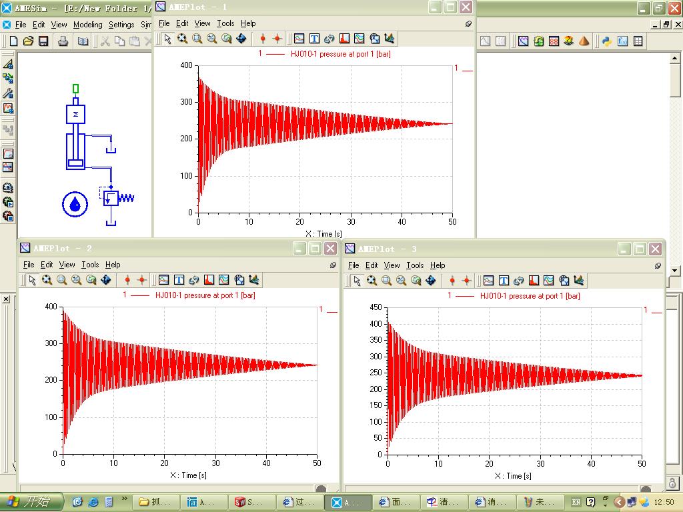The width and height of the screenshot is (683, 512).
Task: Click Internet Explorer quick launch icon
Action: click(x=93, y=502)
